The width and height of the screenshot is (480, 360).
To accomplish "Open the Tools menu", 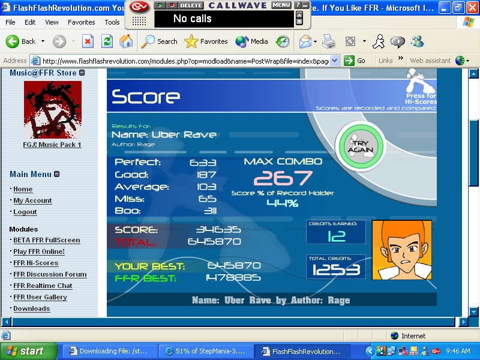I will point(112,22).
